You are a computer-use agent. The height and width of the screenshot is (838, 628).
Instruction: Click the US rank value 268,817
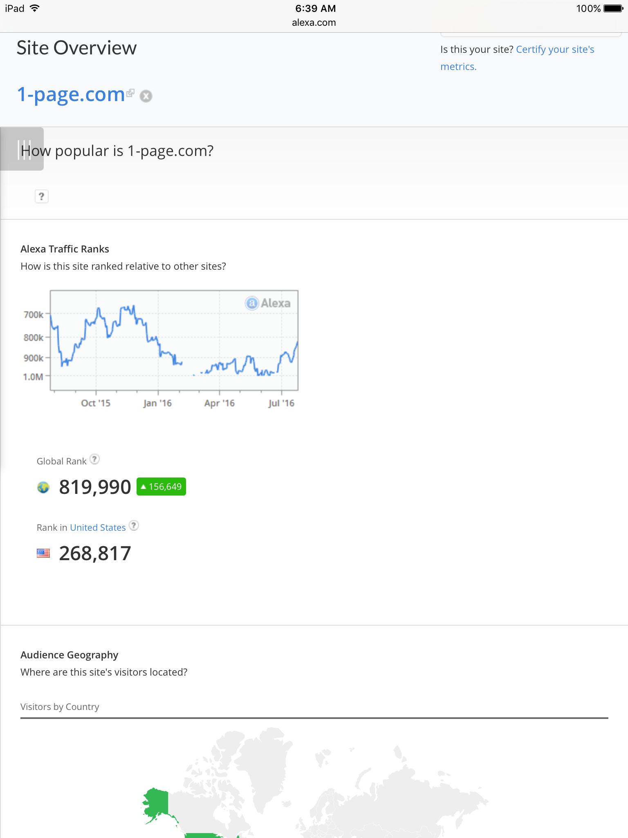coord(95,553)
